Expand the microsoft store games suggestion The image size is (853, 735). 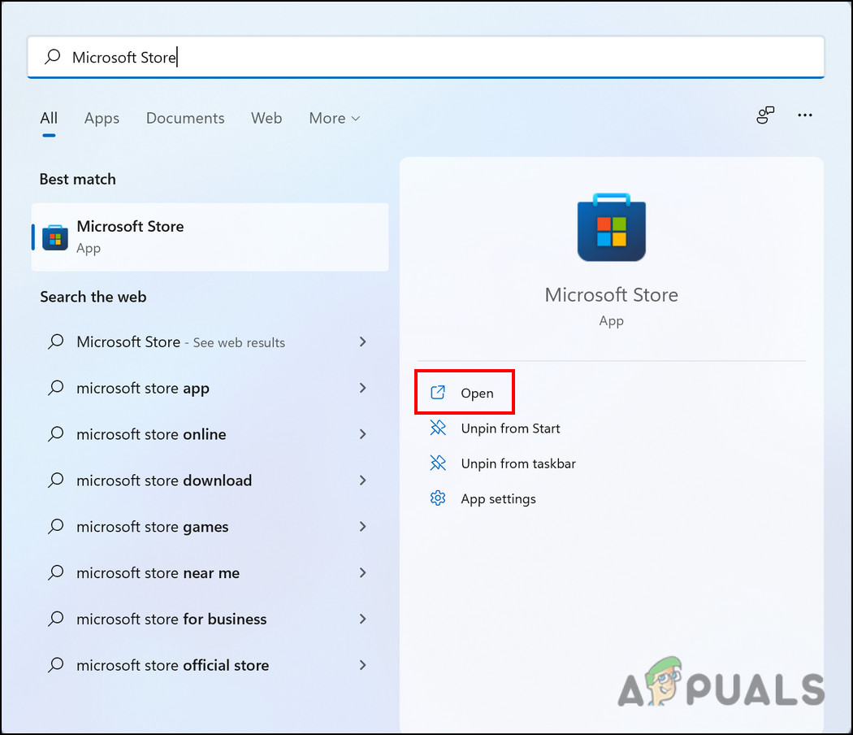[x=362, y=526]
